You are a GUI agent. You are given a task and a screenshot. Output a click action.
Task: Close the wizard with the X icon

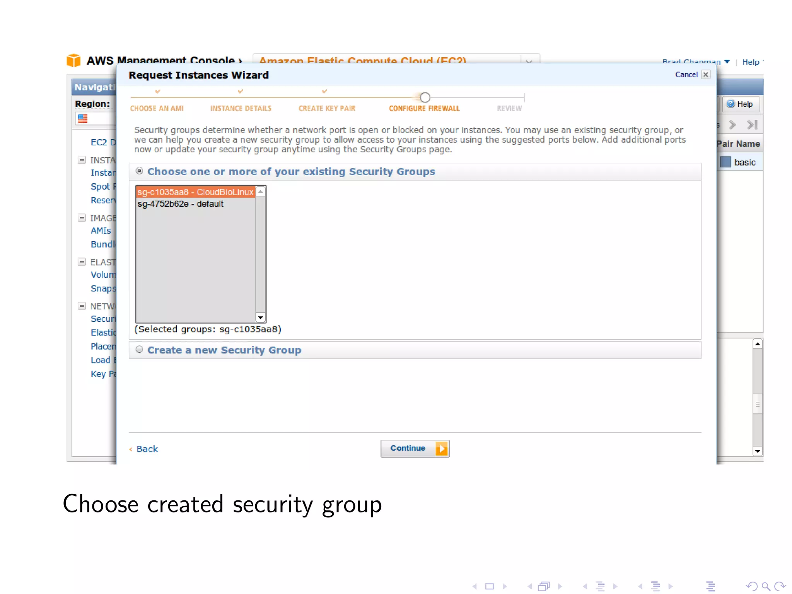click(x=706, y=75)
